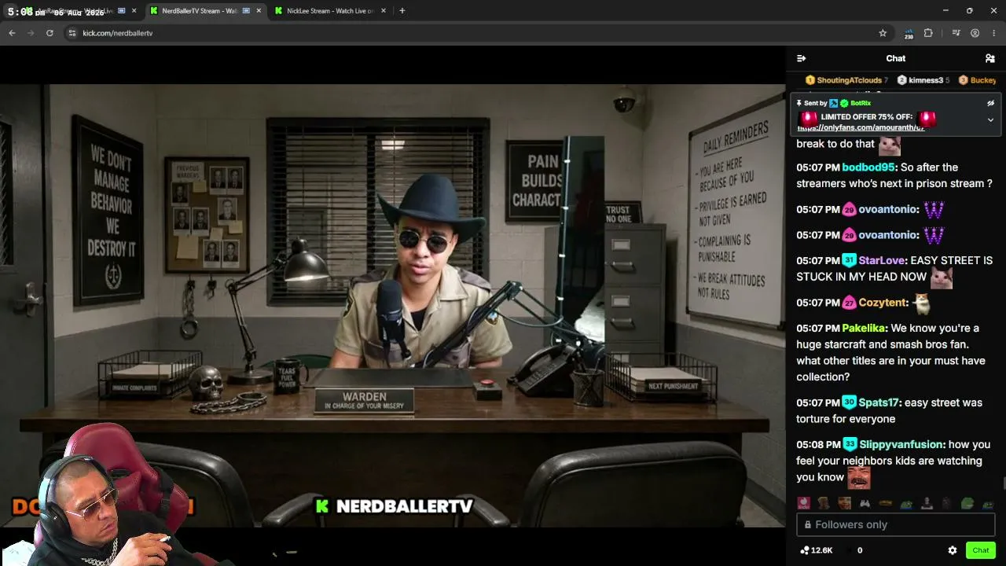The height and width of the screenshot is (566, 1006).
Task: Open StarLove's chat profile
Action: click(x=881, y=260)
